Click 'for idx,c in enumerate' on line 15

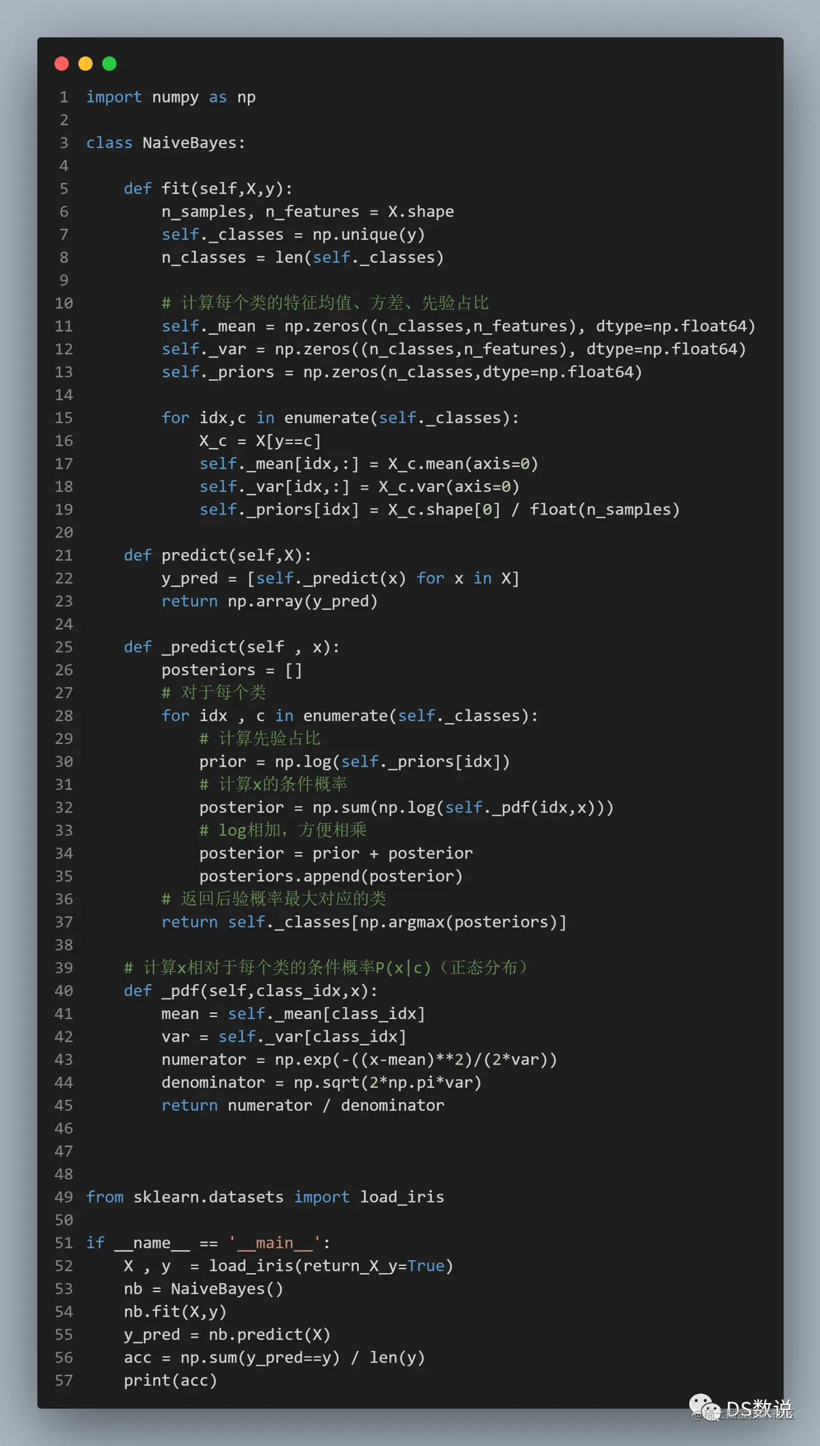click(340, 418)
